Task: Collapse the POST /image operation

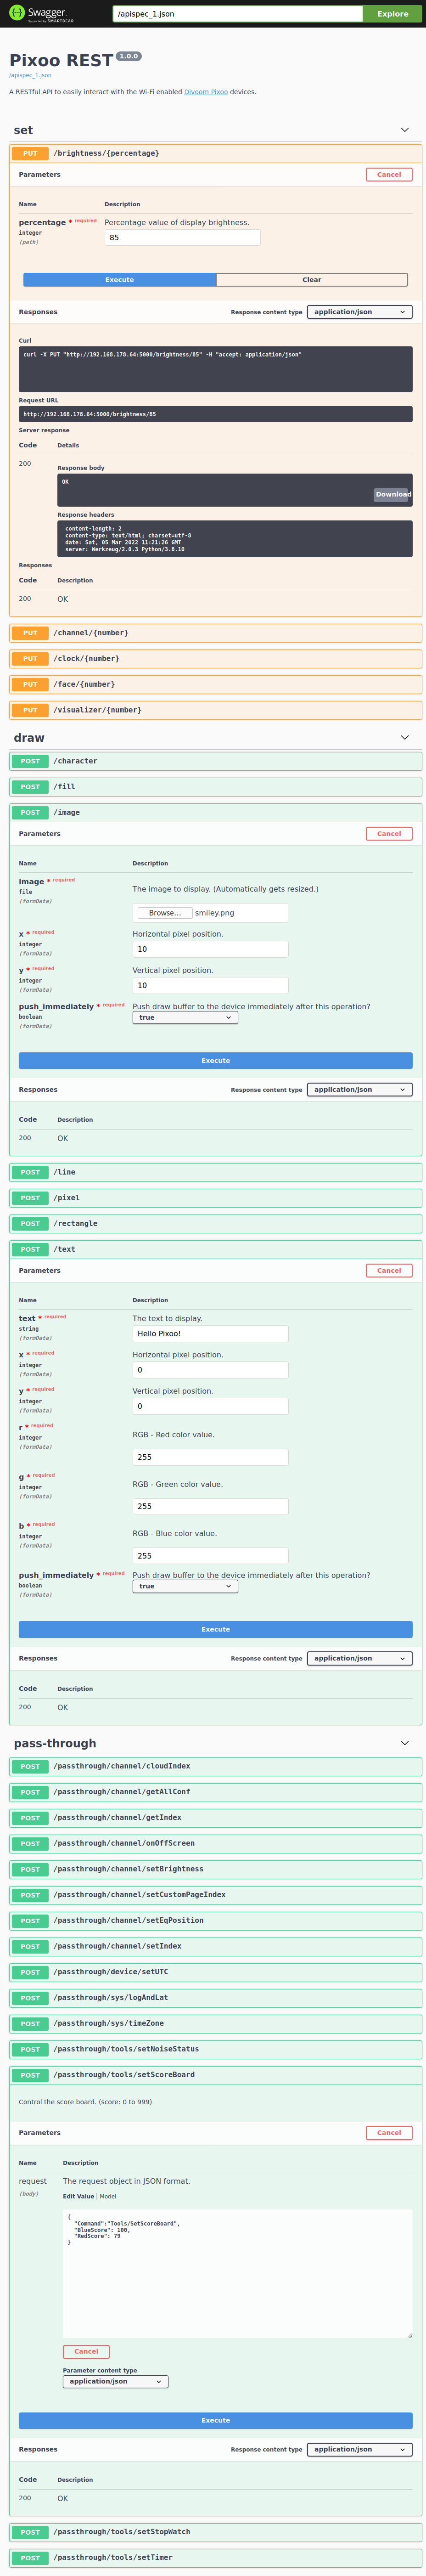Action: pos(216,812)
